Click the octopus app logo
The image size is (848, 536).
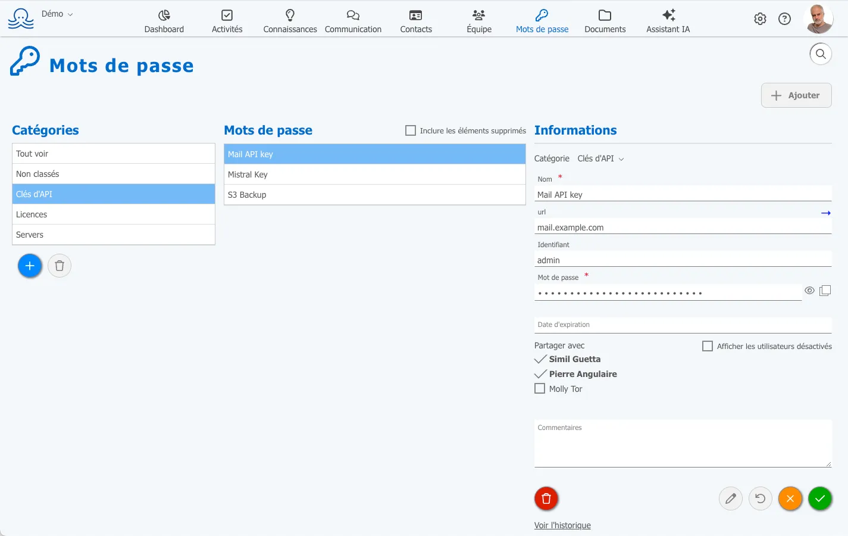point(21,18)
